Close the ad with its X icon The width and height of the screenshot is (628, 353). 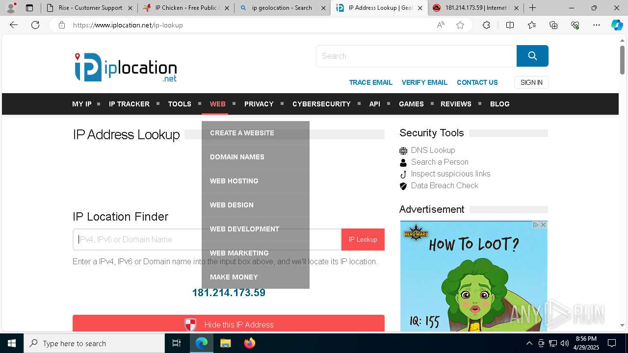coord(543,225)
